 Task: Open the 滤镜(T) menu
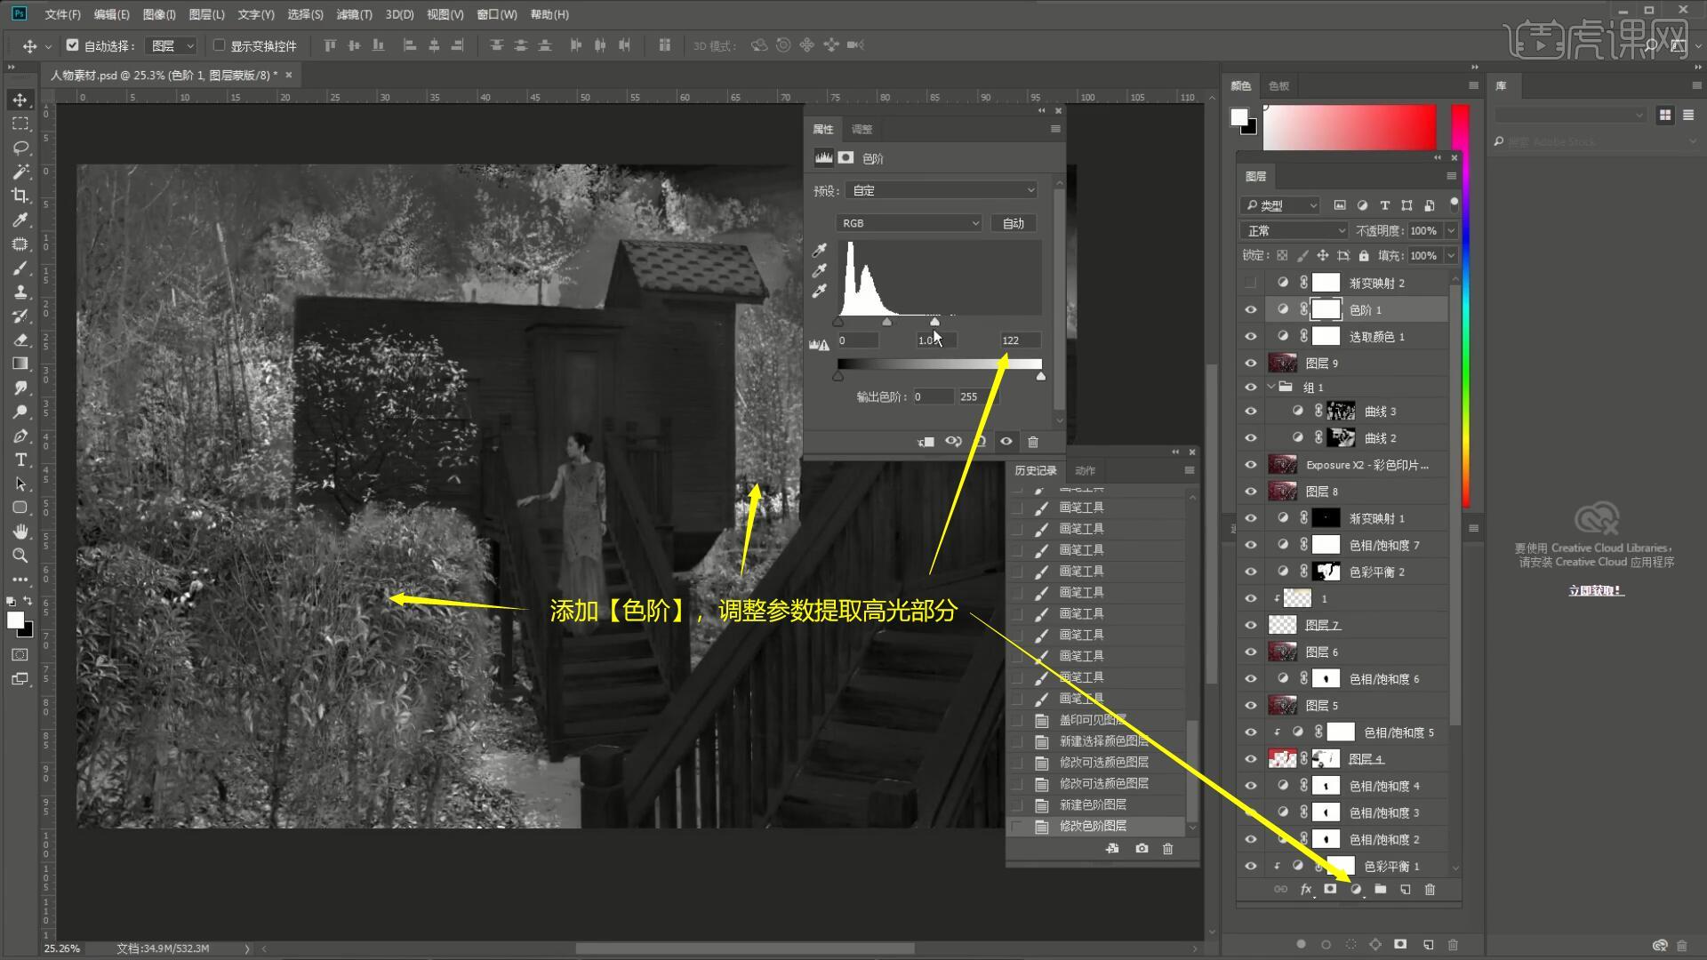(354, 14)
